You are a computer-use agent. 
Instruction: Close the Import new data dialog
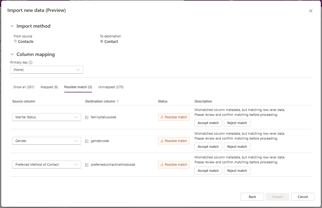(x=310, y=11)
